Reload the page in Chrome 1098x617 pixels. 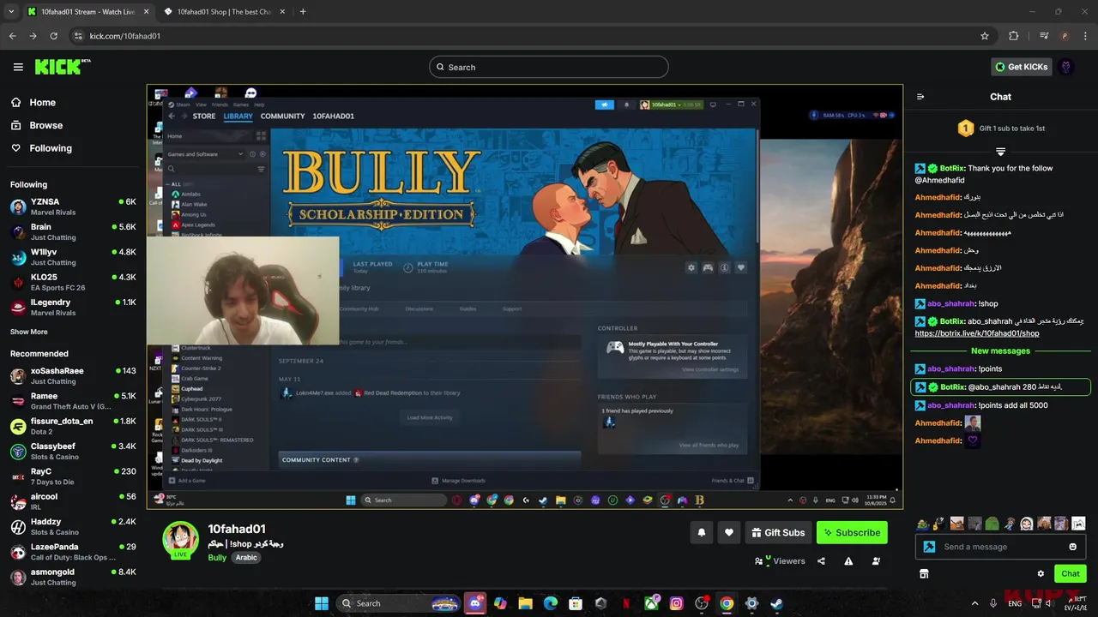tap(53, 36)
